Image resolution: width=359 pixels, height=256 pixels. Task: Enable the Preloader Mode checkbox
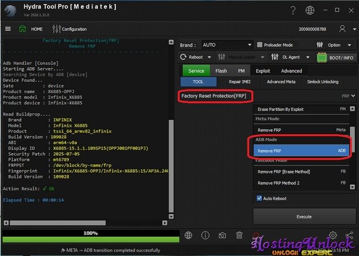point(260,45)
